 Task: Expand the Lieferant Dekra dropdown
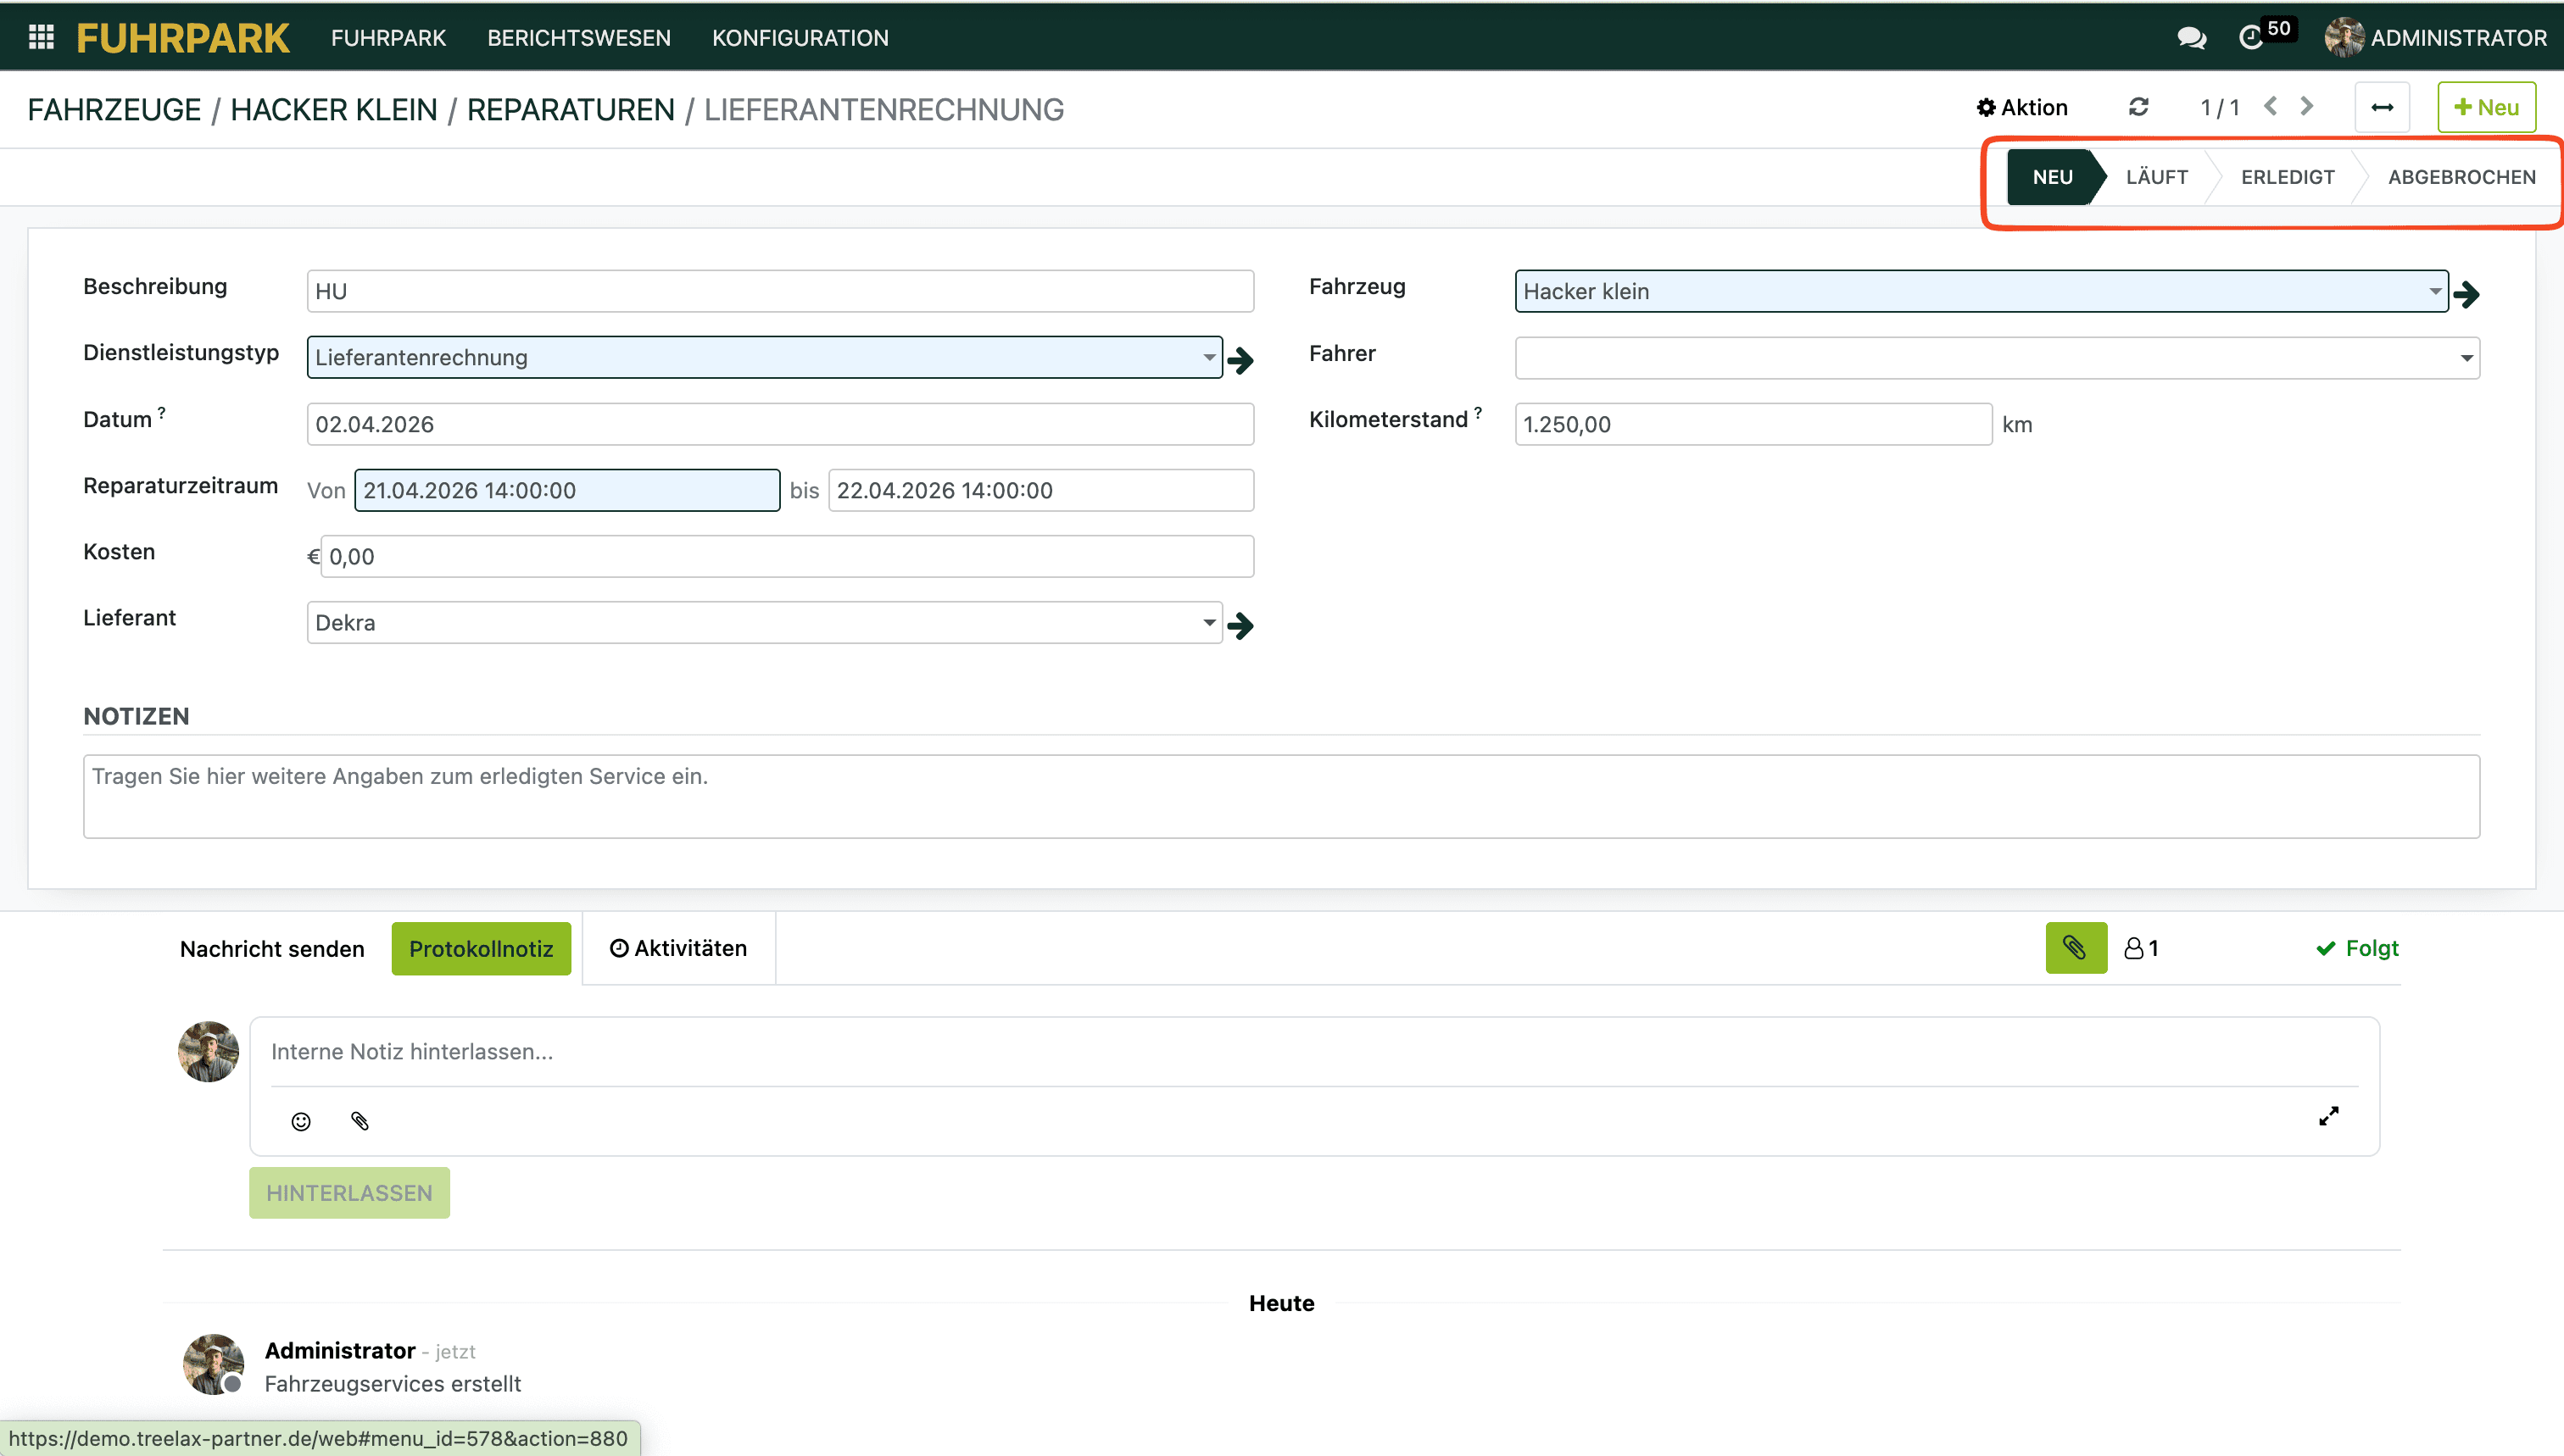coord(1208,622)
